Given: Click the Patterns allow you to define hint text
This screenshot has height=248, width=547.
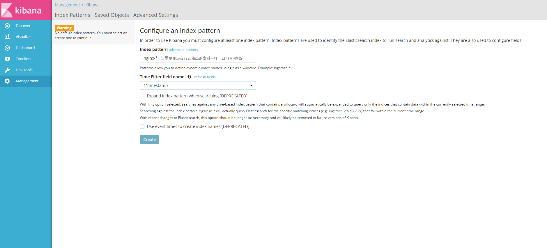Looking at the screenshot, I should [x=215, y=68].
